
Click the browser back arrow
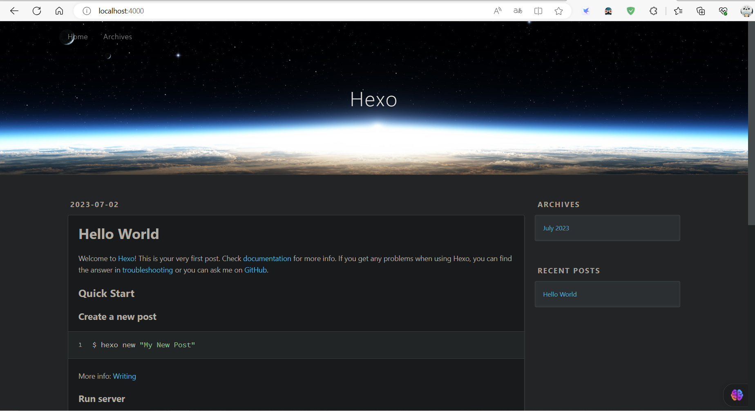14,11
